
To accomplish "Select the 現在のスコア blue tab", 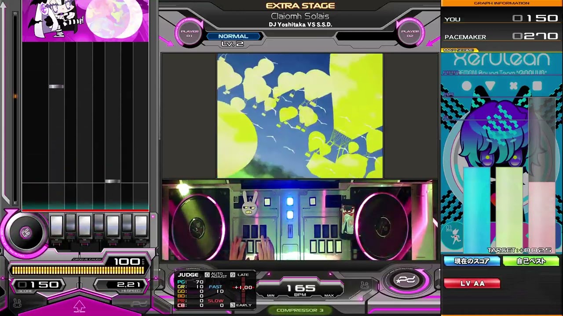I will pos(472,261).
